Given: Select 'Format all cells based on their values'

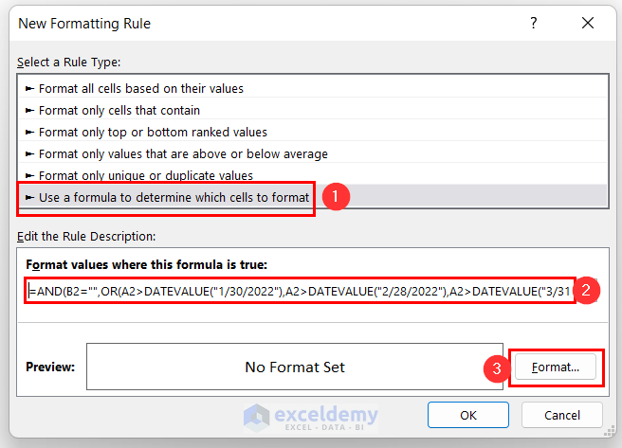Looking at the screenshot, I should 140,88.
